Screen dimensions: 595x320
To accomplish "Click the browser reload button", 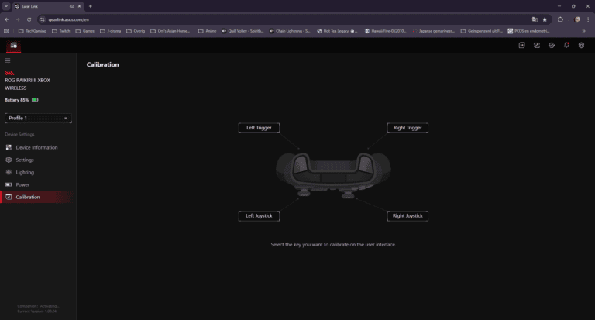I will [x=29, y=19].
